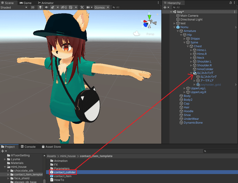238x183 pixels.
Task: Open camera settings dropdown arrow
Action: [x=92, y=7]
